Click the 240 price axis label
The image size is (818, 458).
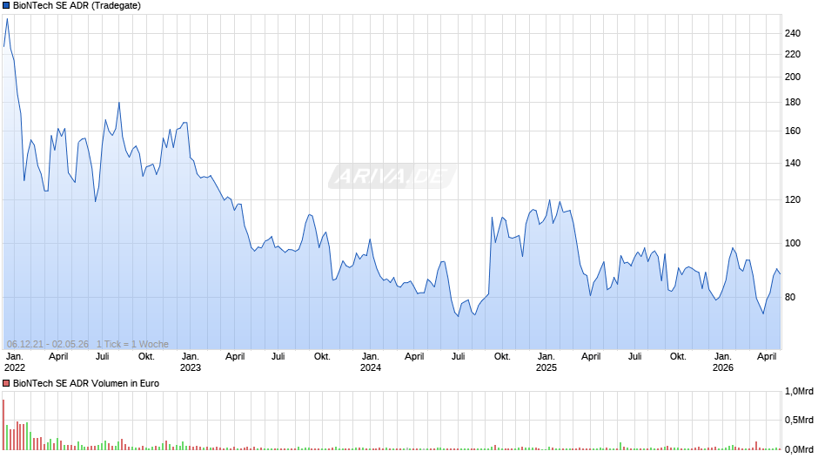(793, 33)
